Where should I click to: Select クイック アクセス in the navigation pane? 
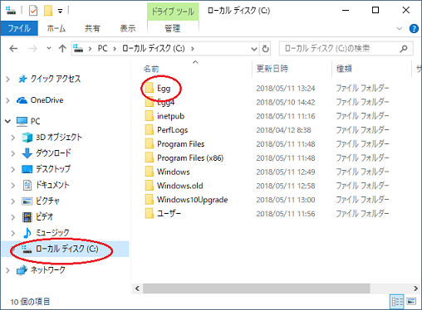point(56,79)
